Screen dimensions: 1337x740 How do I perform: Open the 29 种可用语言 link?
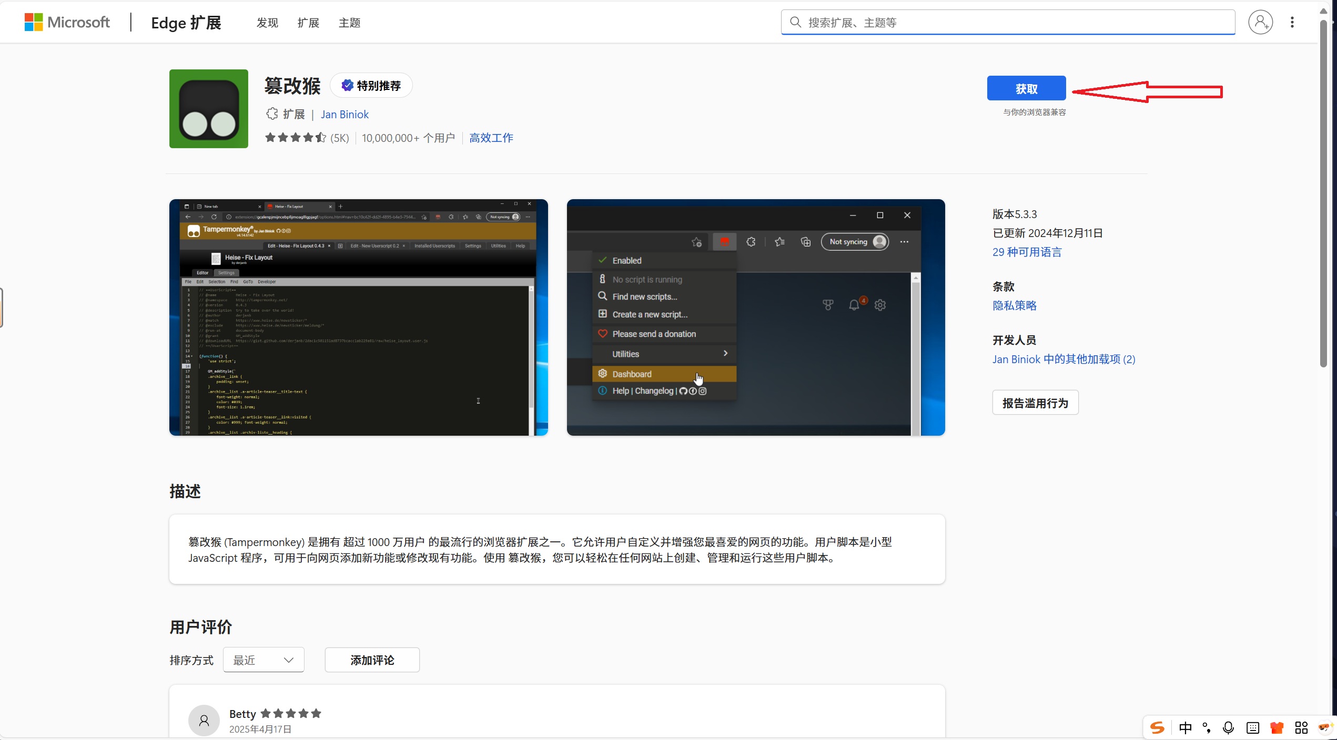1027,252
